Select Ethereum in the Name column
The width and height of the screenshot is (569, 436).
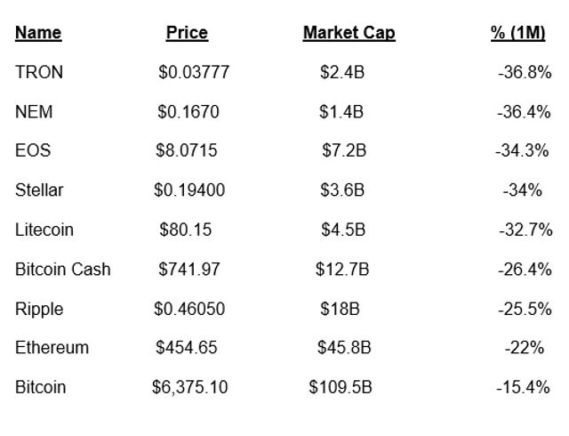pos(52,348)
